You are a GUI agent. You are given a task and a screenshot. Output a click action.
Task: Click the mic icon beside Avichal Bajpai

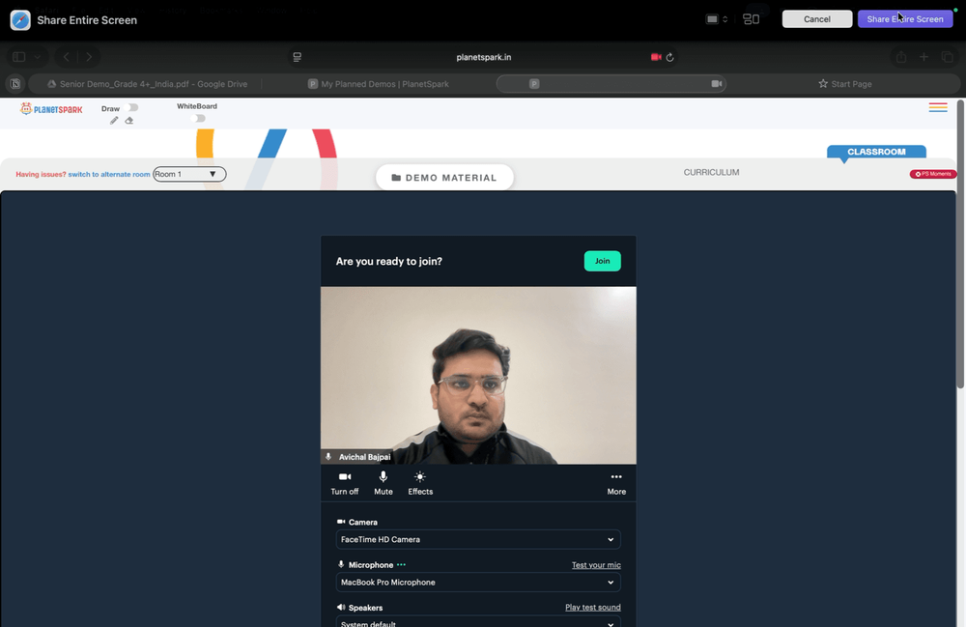click(x=328, y=457)
